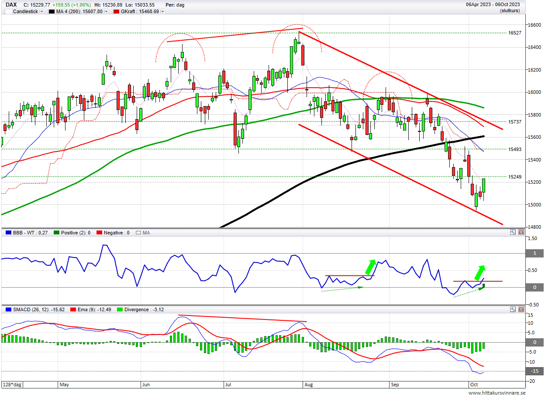The image size is (545, 395).
Task: Click the 14800 price axis label
Action: tap(535, 227)
